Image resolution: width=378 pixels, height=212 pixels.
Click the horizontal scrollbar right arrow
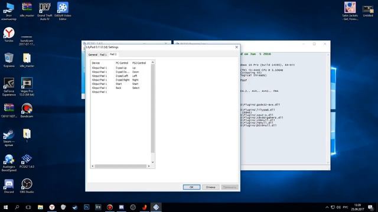[x=149, y=166]
